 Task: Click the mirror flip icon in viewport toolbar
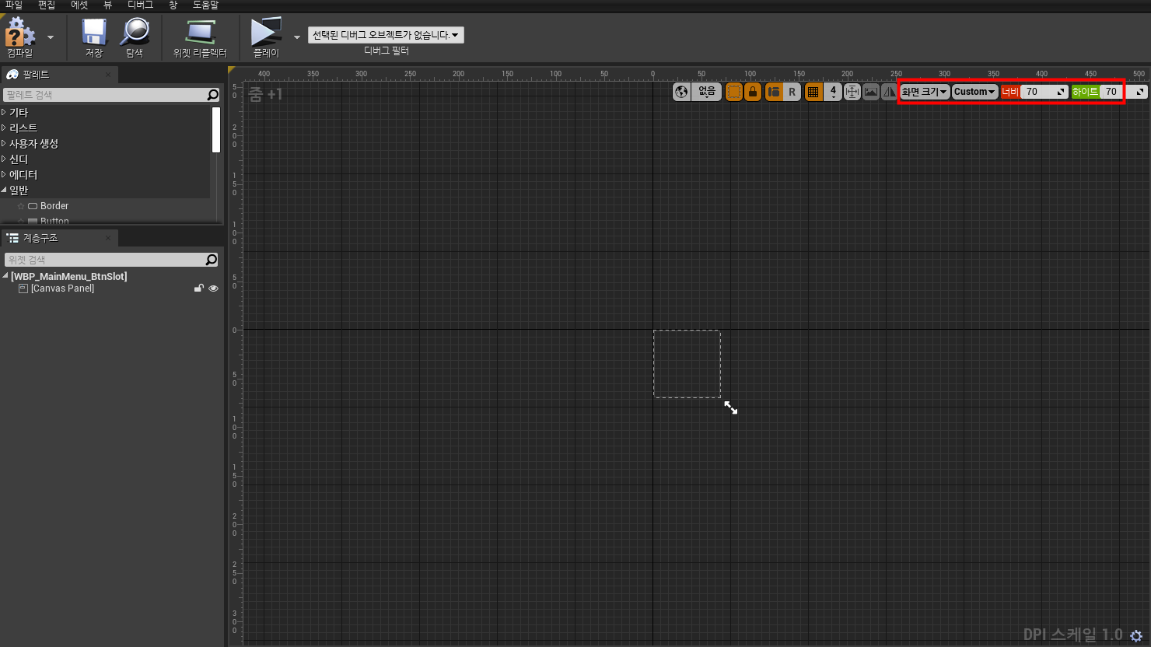click(890, 92)
